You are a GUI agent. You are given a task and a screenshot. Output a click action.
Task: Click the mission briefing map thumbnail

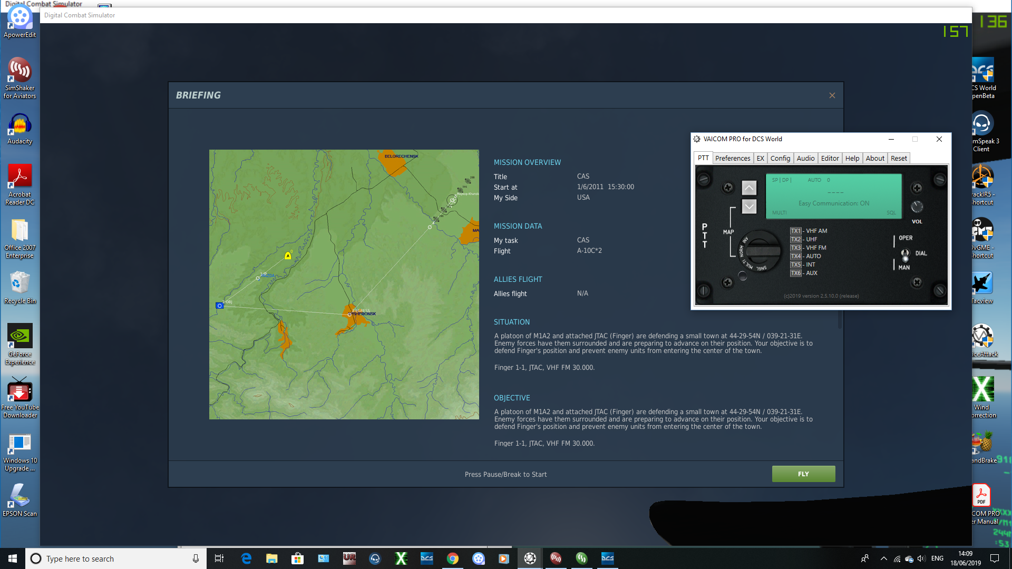click(x=344, y=284)
